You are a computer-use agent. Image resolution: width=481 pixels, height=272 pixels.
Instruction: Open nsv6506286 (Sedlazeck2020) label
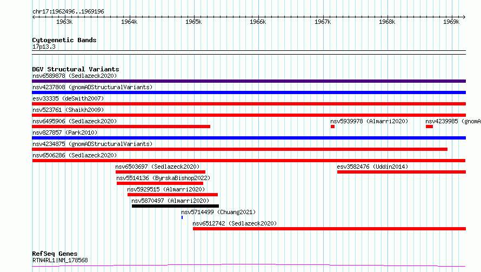coord(75,155)
